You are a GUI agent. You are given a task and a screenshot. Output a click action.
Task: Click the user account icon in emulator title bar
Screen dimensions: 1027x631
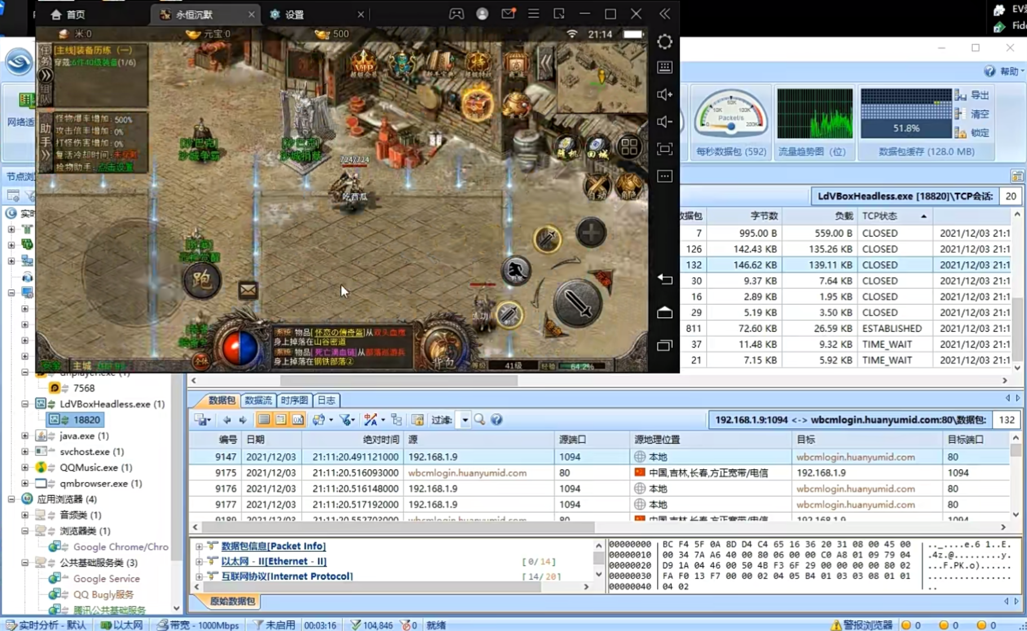(482, 14)
